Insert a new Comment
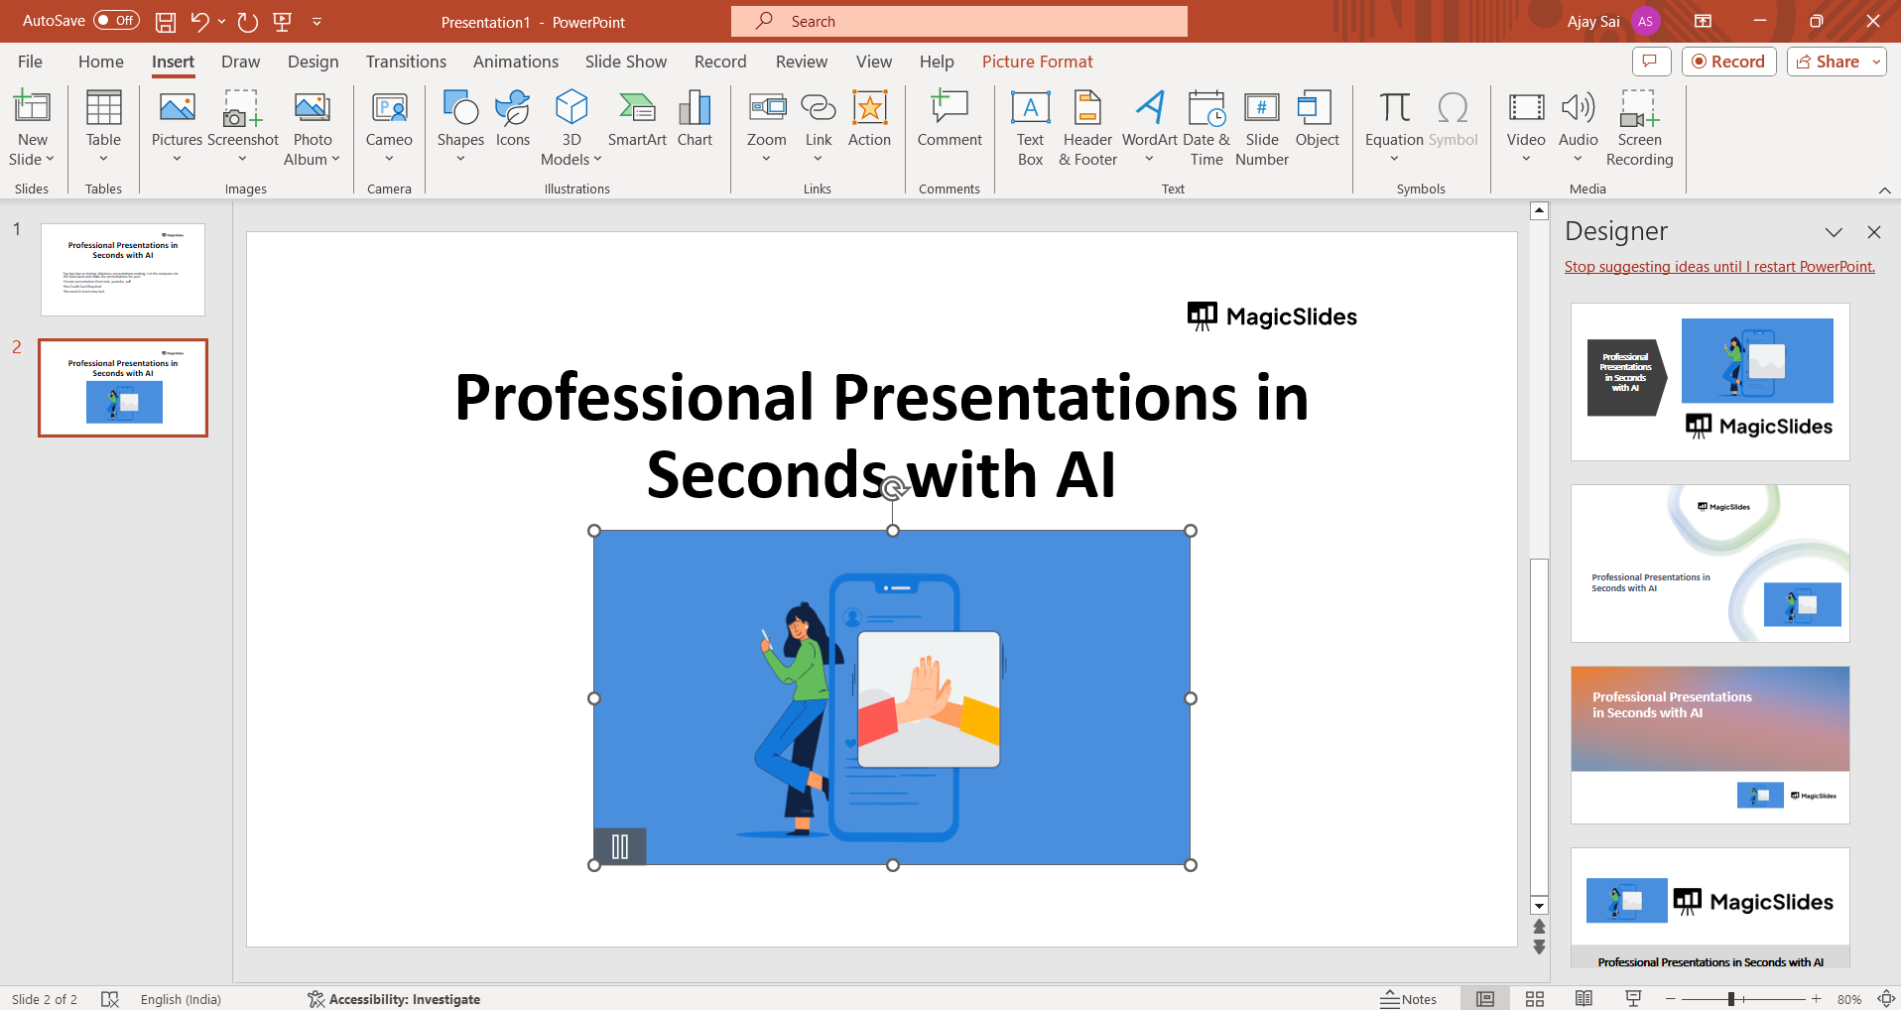The width and height of the screenshot is (1901, 1010). (x=950, y=119)
